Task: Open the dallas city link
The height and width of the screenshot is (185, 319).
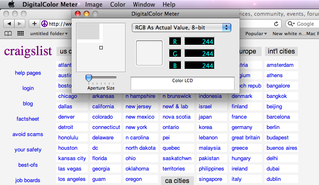Action: [65, 107]
